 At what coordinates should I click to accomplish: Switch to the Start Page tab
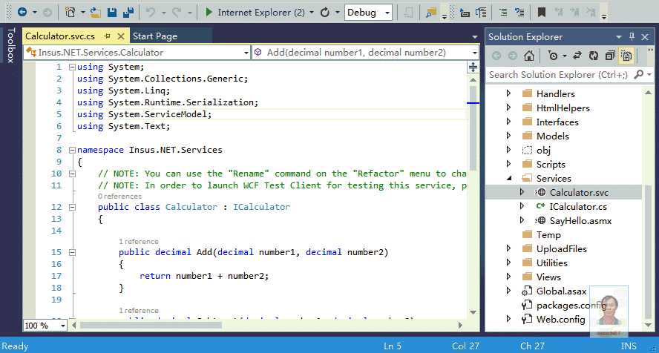pyautogui.click(x=155, y=36)
